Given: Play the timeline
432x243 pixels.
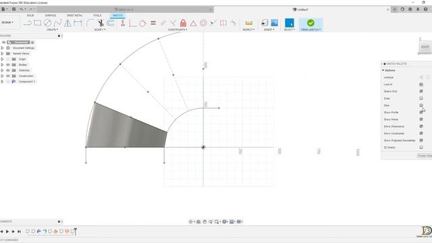Looking at the screenshot, I should tap(7, 232).
